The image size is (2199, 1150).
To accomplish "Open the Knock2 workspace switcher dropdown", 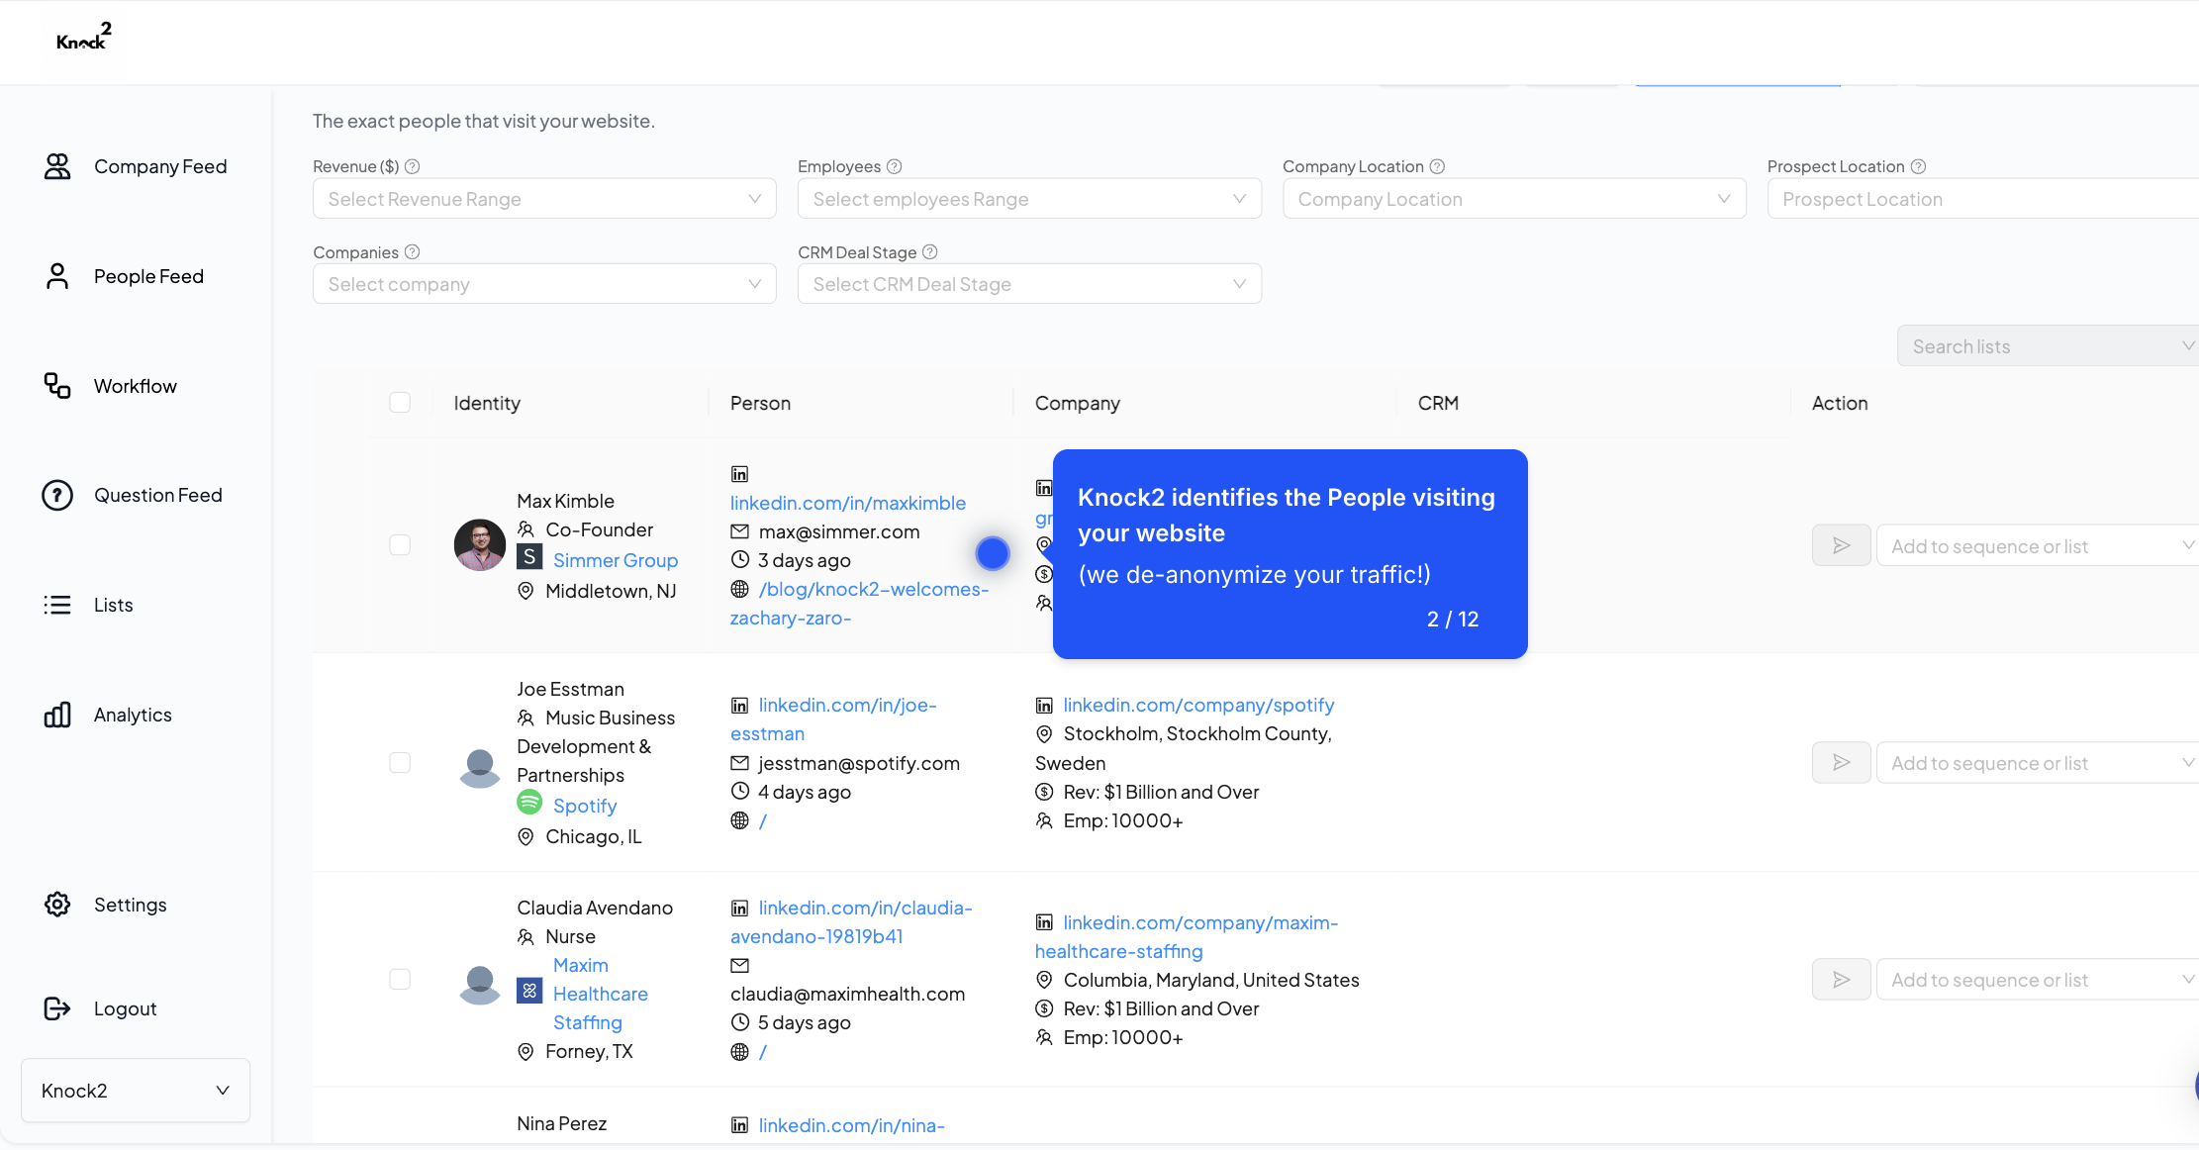I will tap(136, 1091).
